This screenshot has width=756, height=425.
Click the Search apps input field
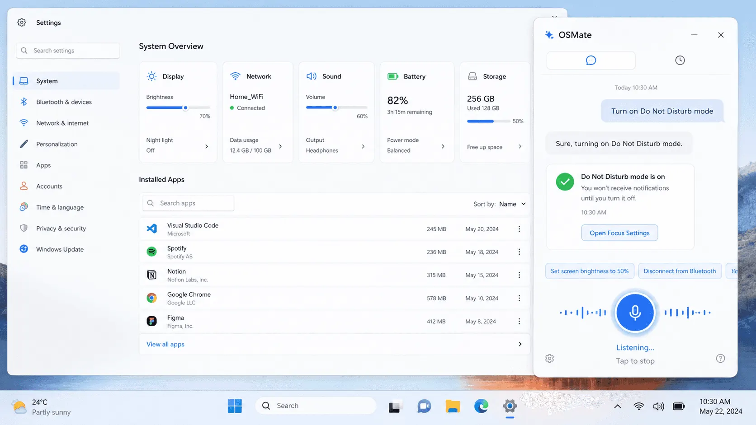coord(188,203)
